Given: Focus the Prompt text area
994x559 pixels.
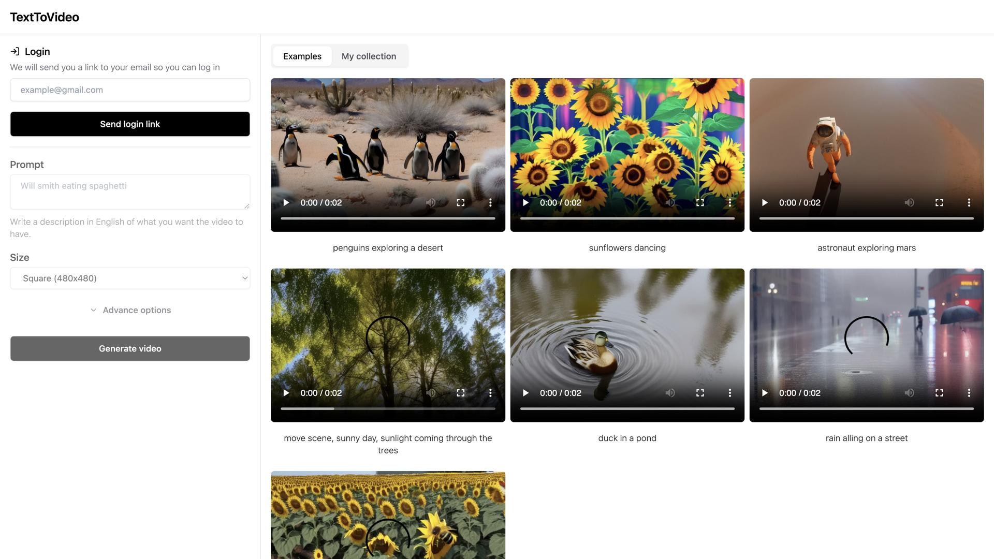Looking at the screenshot, I should pyautogui.click(x=130, y=192).
